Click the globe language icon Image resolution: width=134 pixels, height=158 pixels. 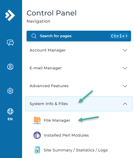pyautogui.click(x=10, y=112)
